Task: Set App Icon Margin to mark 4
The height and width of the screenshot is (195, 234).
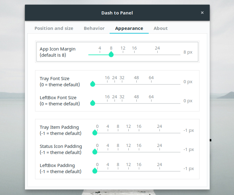Action: click(100, 55)
